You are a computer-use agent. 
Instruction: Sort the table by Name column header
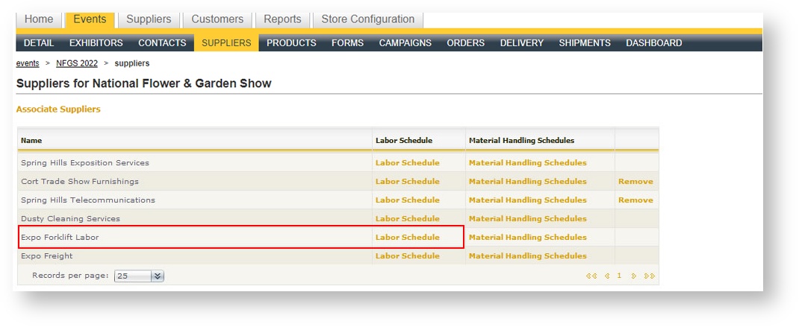pos(31,140)
